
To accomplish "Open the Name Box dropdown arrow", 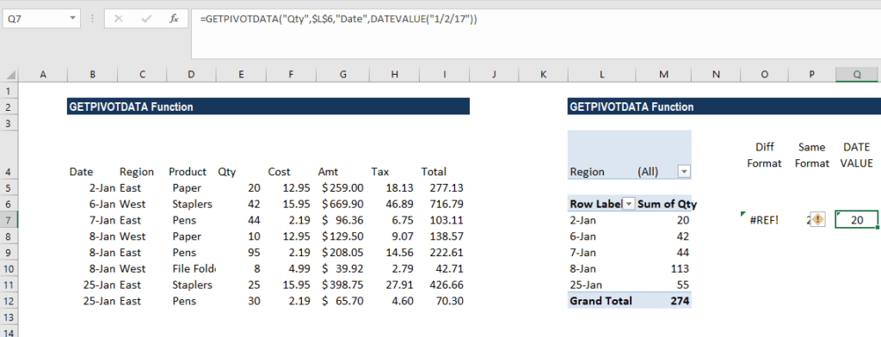I will (72, 19).
